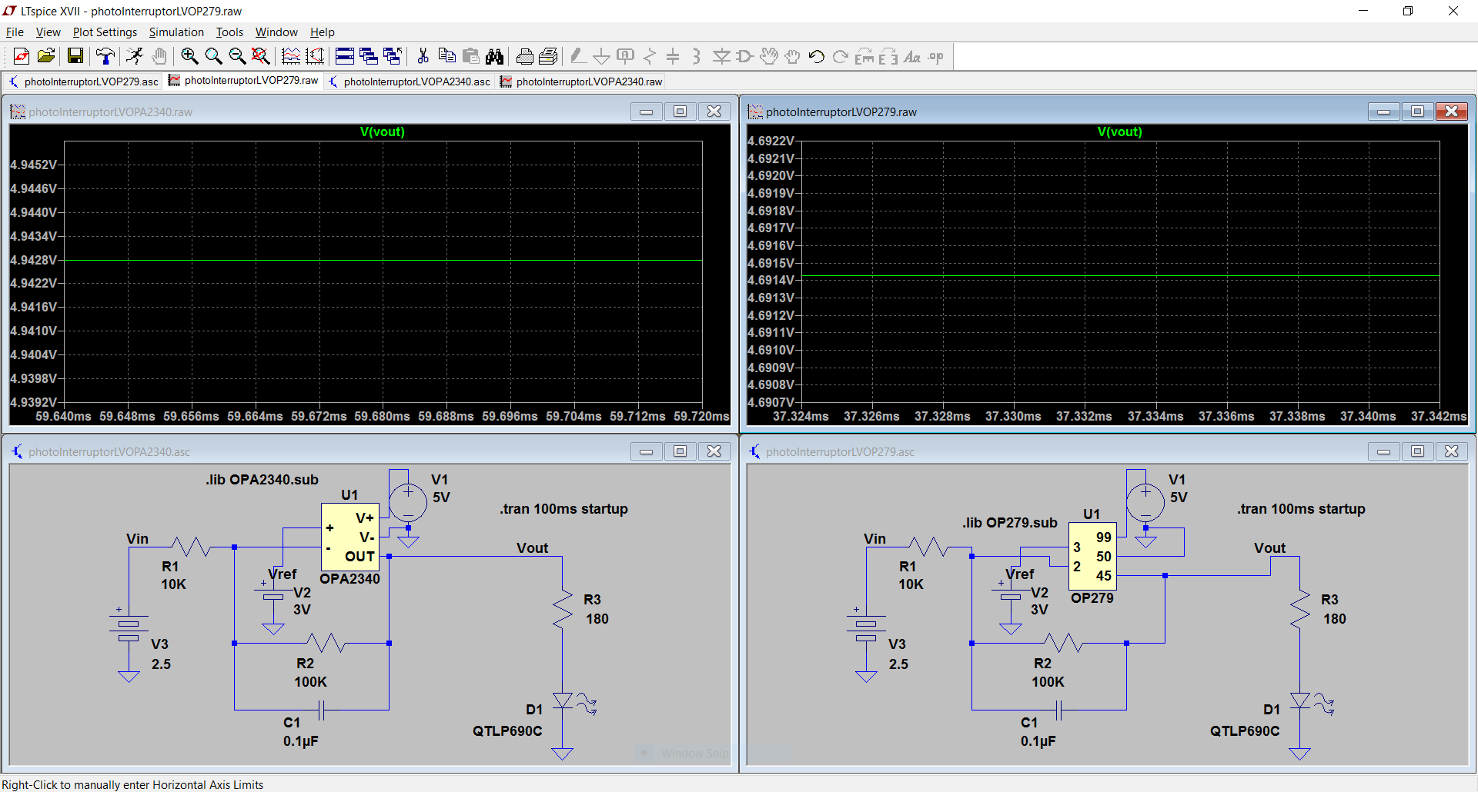
Task: Switch to photoInterruptorLVOPA2340.raw tab
Action: pos(582,82)
